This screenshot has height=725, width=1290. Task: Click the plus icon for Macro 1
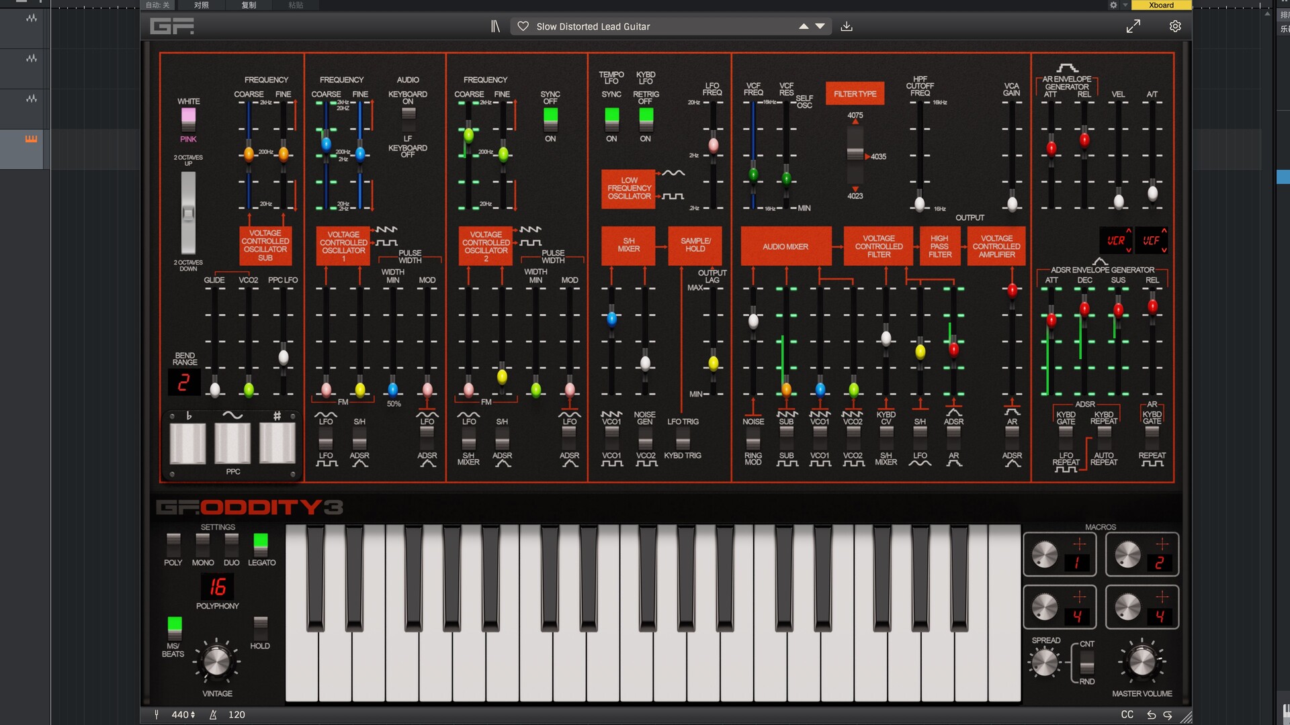coord(1079,544)
